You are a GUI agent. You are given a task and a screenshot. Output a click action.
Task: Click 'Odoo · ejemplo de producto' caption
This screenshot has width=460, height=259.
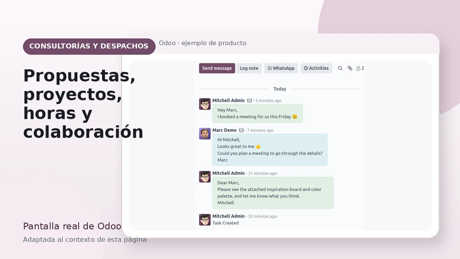[202, 43]
